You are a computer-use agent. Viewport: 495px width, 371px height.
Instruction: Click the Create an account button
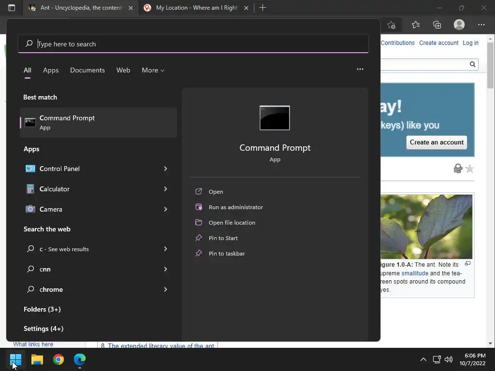pos(437,143)
